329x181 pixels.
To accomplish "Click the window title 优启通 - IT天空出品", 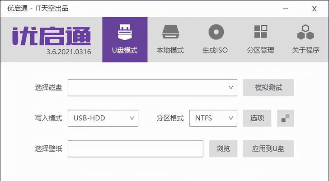I will click(x=38, y=9).
